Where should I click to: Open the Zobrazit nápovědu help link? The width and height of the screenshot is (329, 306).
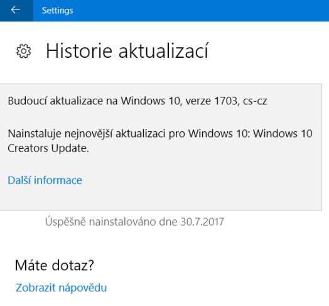(x=62, y=288)
